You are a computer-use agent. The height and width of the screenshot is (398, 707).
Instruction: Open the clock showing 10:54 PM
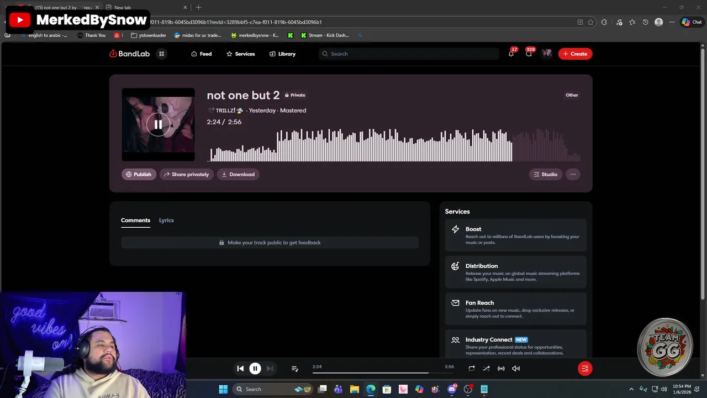pos(682,389)
